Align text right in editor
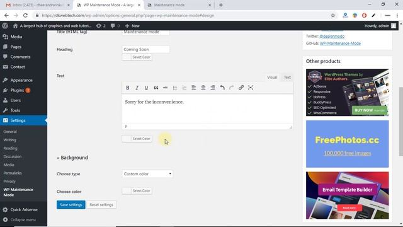The height and width of the screenshot is (227, 403). 213,88
